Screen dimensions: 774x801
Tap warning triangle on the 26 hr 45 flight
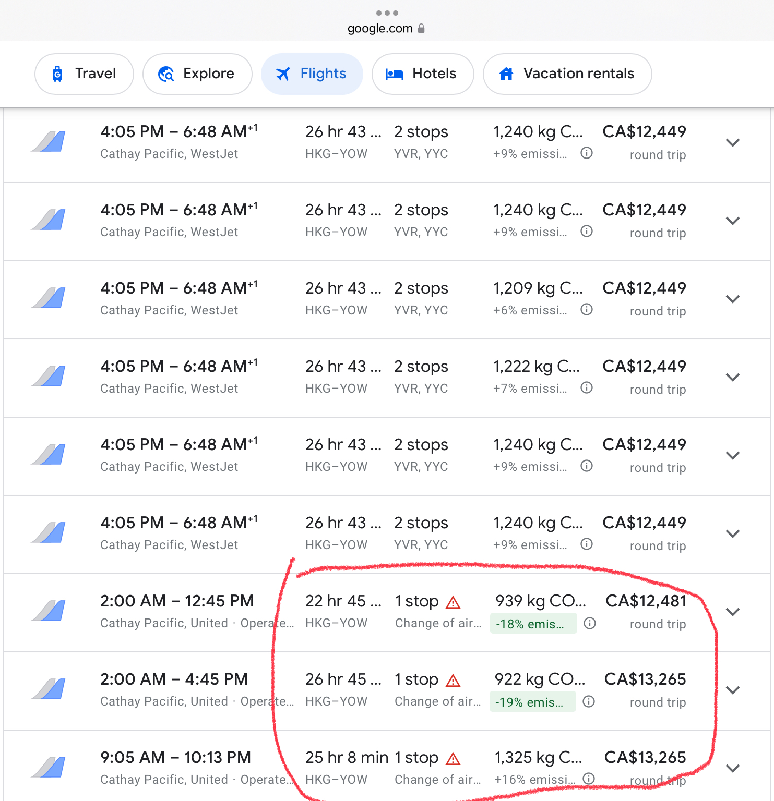click(453, 681)
